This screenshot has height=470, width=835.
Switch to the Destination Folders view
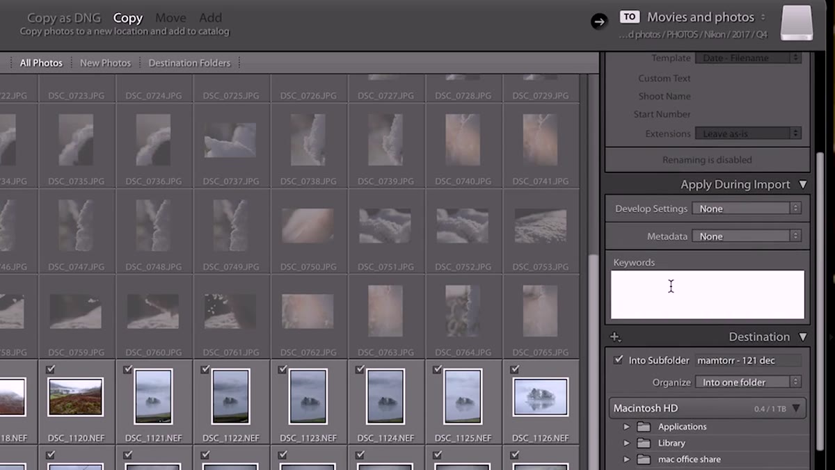click(x=189, y=63)
